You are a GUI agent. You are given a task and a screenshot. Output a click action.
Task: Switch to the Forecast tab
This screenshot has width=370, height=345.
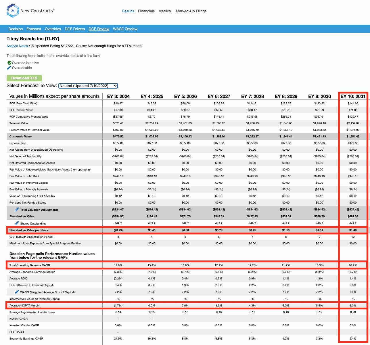[x=34, y=29]
